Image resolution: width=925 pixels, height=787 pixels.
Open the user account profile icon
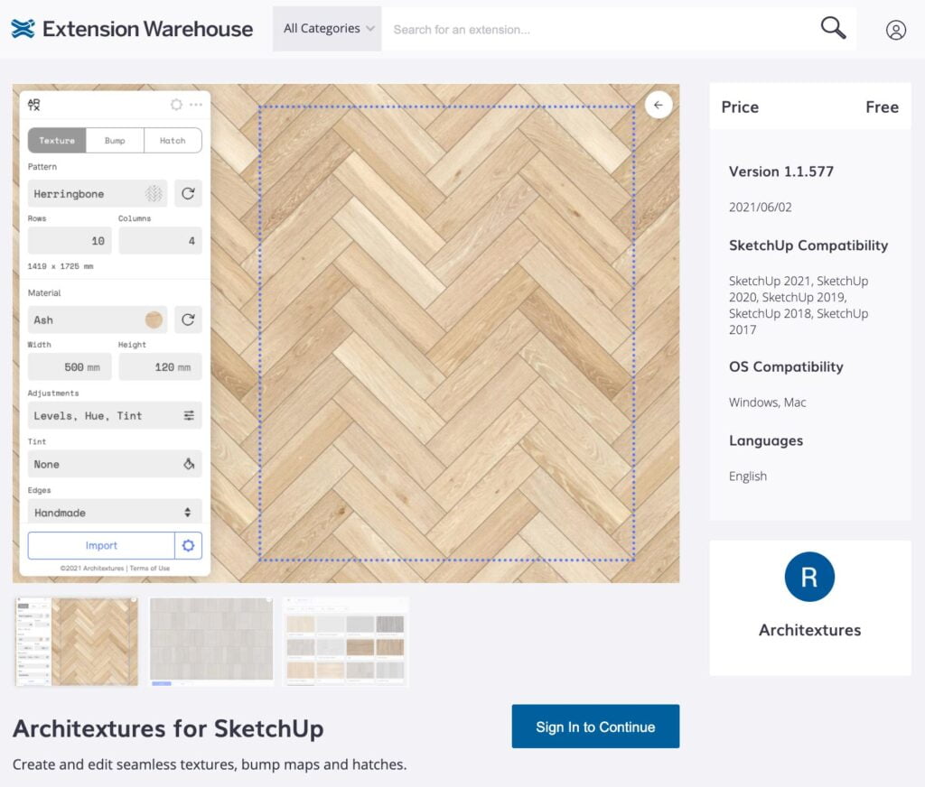(x=895, y=30)
